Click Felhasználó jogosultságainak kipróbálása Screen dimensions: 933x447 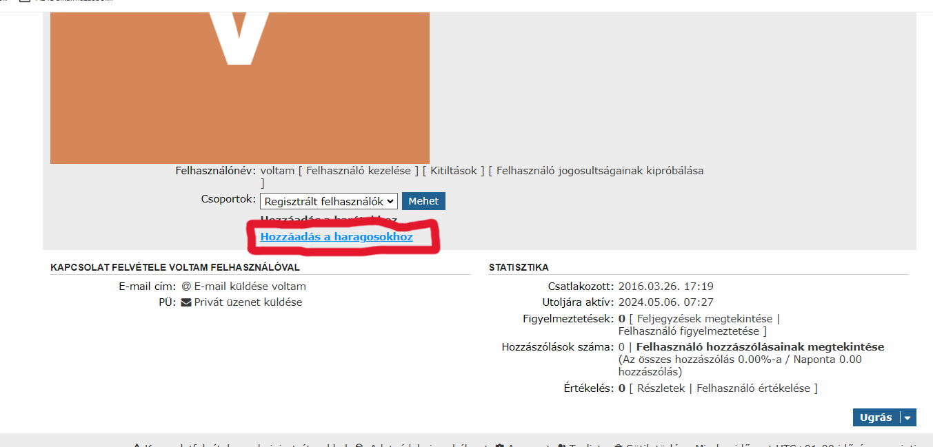600,171
